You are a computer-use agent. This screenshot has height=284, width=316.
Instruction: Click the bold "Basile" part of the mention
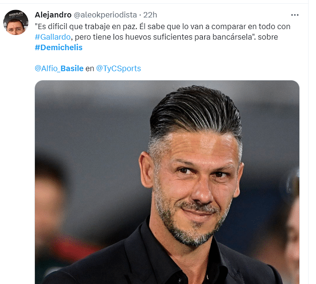[72, 69]
